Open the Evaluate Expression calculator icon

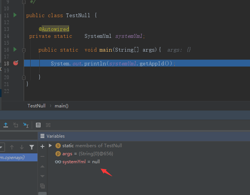tap(38, 125)
